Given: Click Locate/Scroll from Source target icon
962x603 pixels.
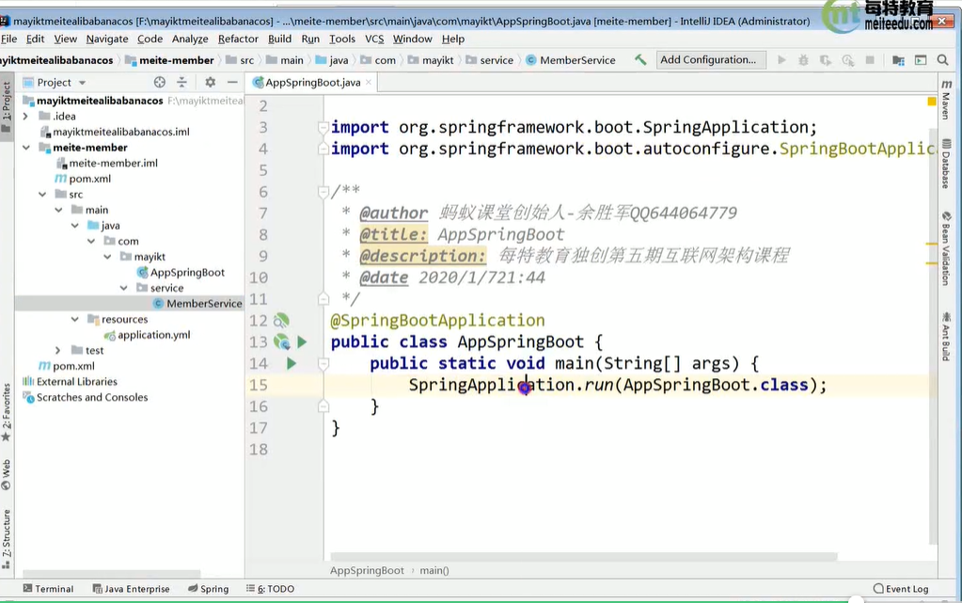Looking at the screenshot, I should tap(160, 82).
